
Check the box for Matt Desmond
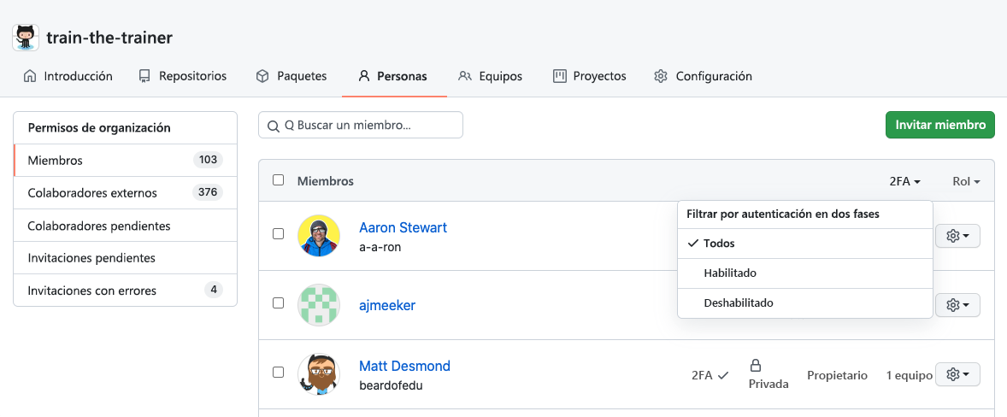(278, 372)
